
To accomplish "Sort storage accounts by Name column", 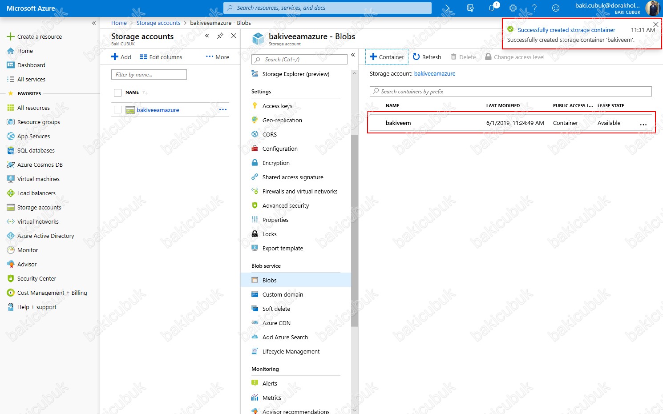I will [x=132, y=92].
